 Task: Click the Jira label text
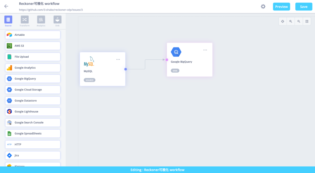click(x=17, y=155)
